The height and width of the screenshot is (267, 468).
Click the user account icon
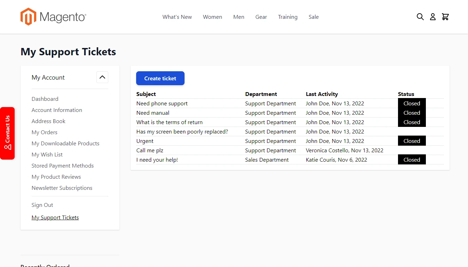[x=432, y=17]
